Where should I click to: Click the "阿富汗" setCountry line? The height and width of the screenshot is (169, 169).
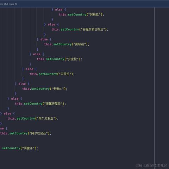19,148
